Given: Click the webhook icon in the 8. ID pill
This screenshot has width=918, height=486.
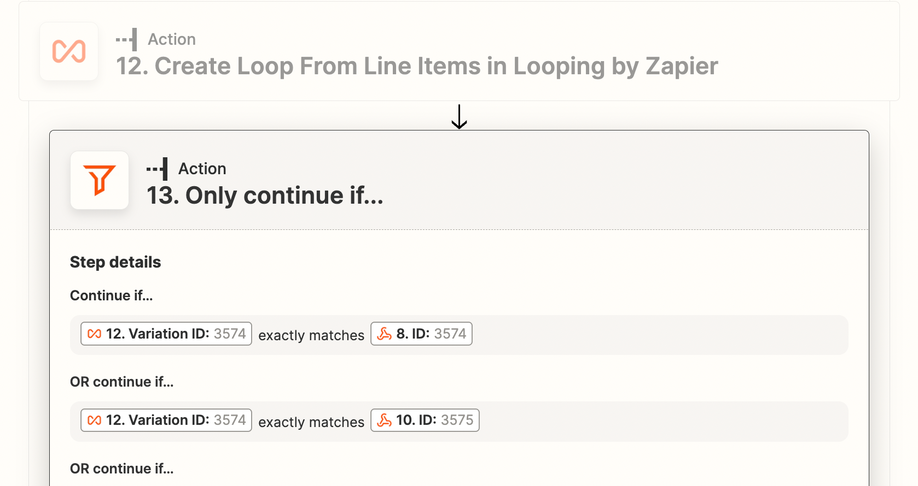Looking at the screenshot, I should 385,334.
